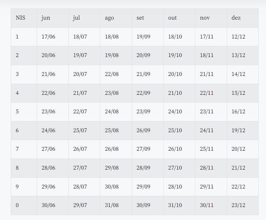The width and height of the screenshot is (266, 220).
Task: Select the 31/10 date cell
Action: 175,205
